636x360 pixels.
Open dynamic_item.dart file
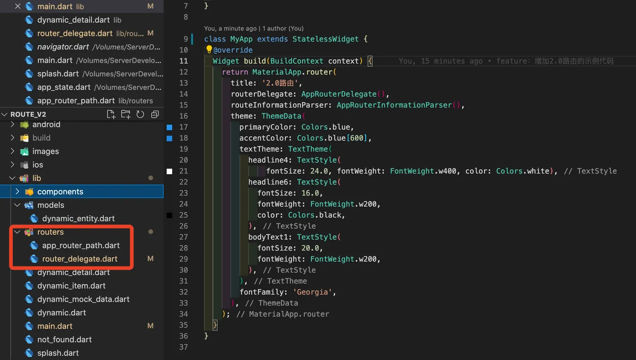tap(71, 286)
